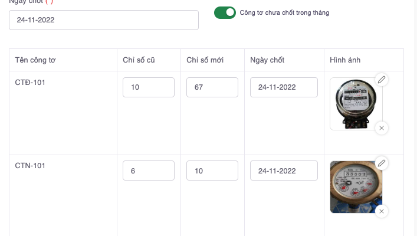The height and width of the screenshot is (236, 417).
Task: Remove the CTĐ-101 meter image
Action: coord(382,128)
